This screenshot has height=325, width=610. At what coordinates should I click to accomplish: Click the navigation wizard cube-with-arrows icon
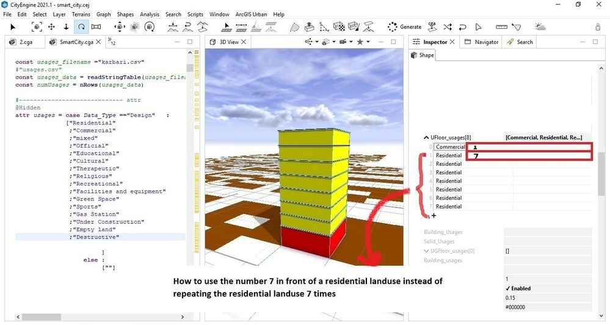tap(120, 27)
